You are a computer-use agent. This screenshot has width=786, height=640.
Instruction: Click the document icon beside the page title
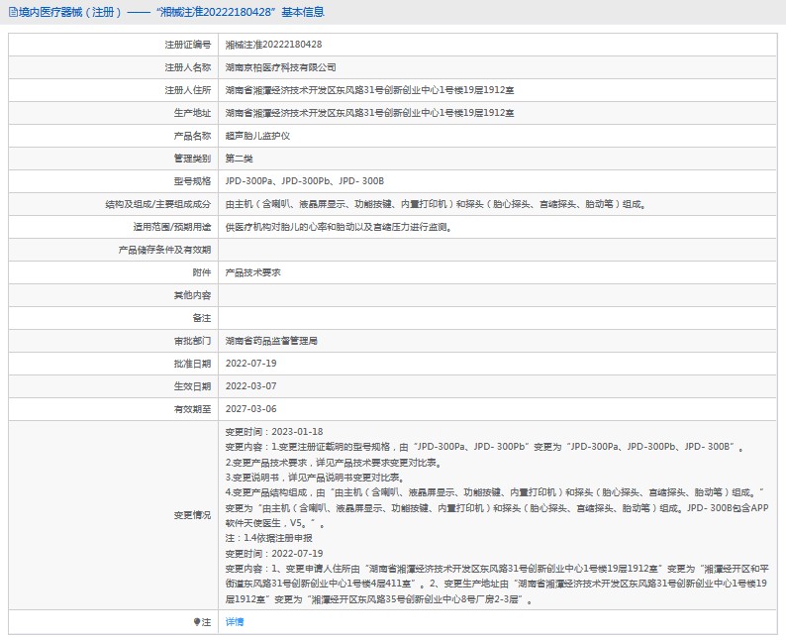point(13,12)
